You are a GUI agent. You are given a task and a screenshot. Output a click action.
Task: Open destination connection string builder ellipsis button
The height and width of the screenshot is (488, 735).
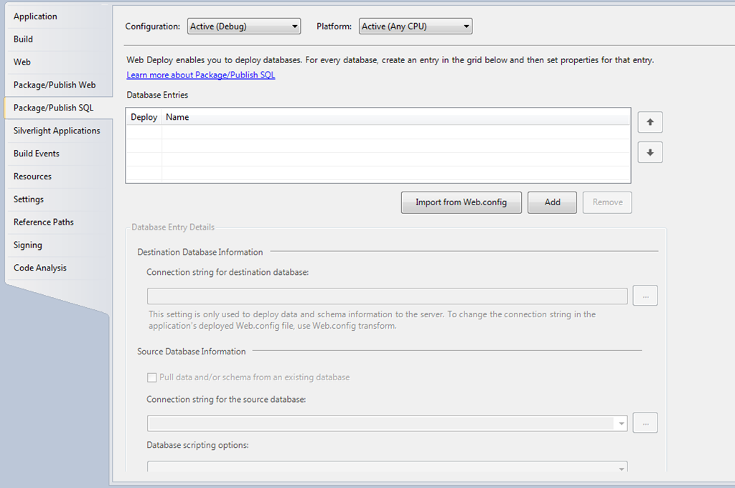click(x=645, y=296)
